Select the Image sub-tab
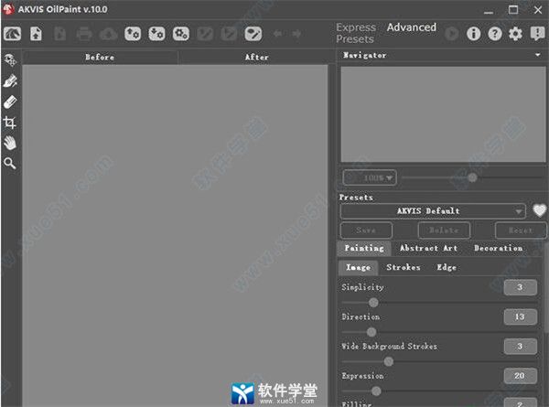The height and width of the screenshot is (407, 549). [358, 267]
